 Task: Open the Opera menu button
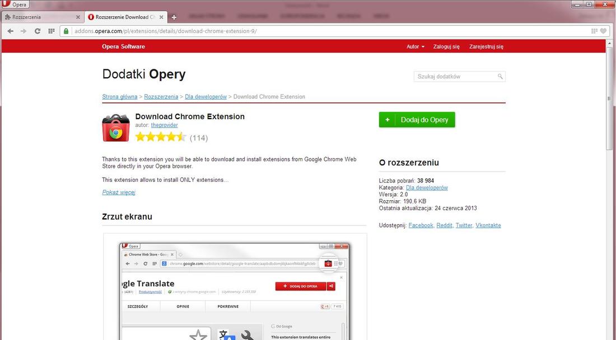[15, 4]
